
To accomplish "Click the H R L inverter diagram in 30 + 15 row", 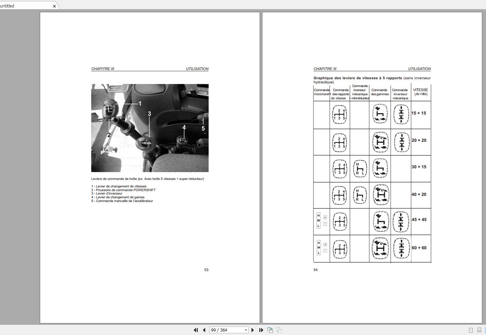I will [360, 169].
